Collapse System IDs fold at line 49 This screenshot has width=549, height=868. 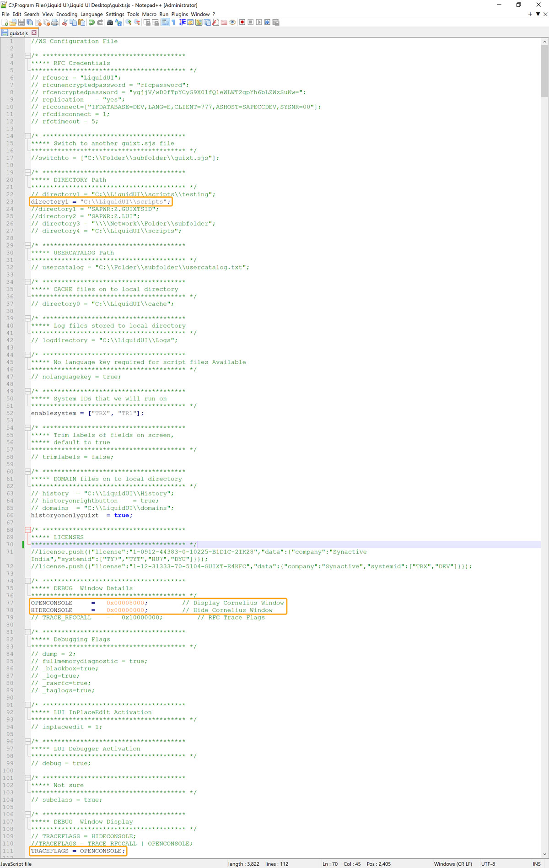click(27, 391)
